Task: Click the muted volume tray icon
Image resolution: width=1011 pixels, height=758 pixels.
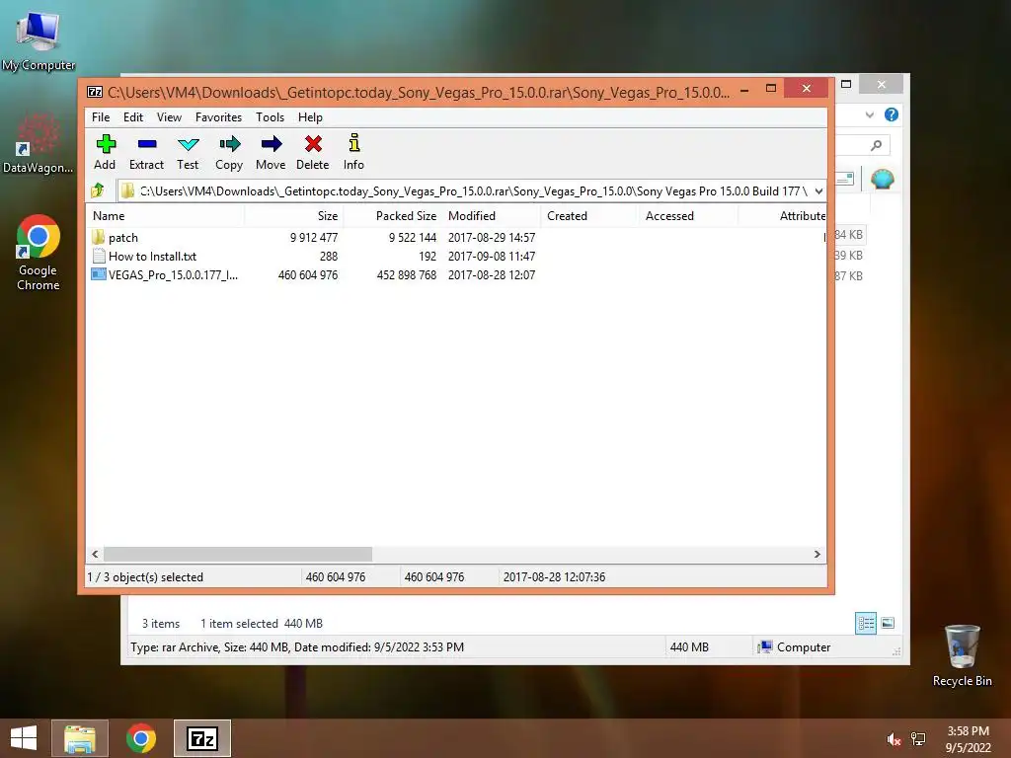Action: click(894, 739)
